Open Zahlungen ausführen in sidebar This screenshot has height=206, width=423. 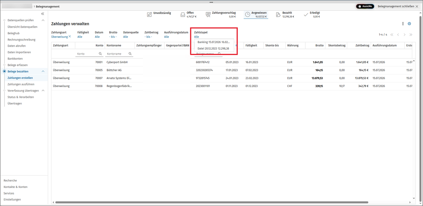point(21,84)
